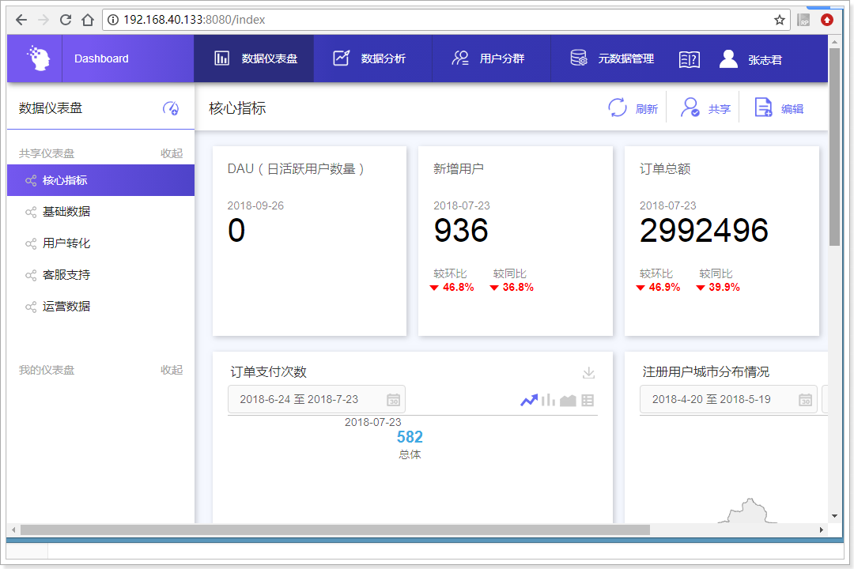Switch 订单支付次数 to area chart view

click(x=568, y=401)
